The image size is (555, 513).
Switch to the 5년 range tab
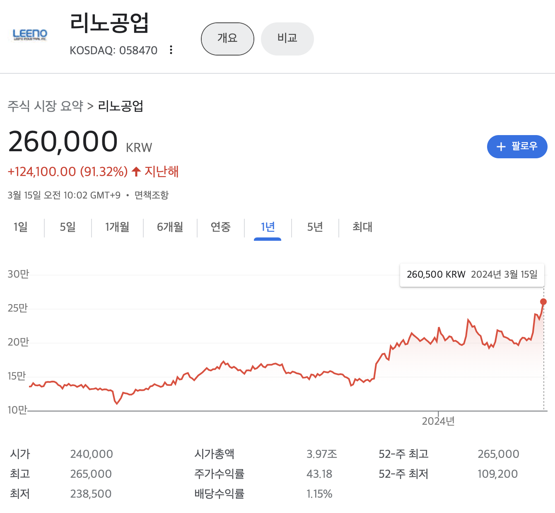(x=315, y=227)
